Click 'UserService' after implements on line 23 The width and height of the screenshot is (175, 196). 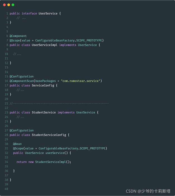pyautogui.click(x=86, y=112)
